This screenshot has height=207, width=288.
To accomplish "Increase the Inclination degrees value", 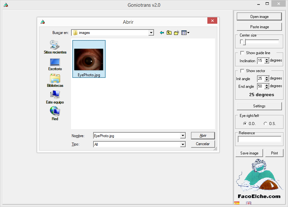I will point(267,59).
